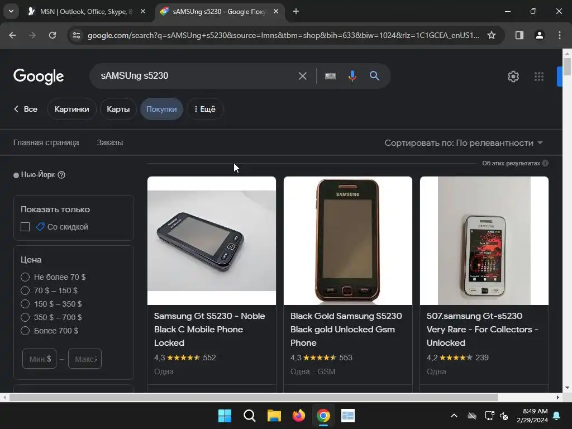Open the taskbar clock and date
The image size is (572, 429).
point(532,416)
